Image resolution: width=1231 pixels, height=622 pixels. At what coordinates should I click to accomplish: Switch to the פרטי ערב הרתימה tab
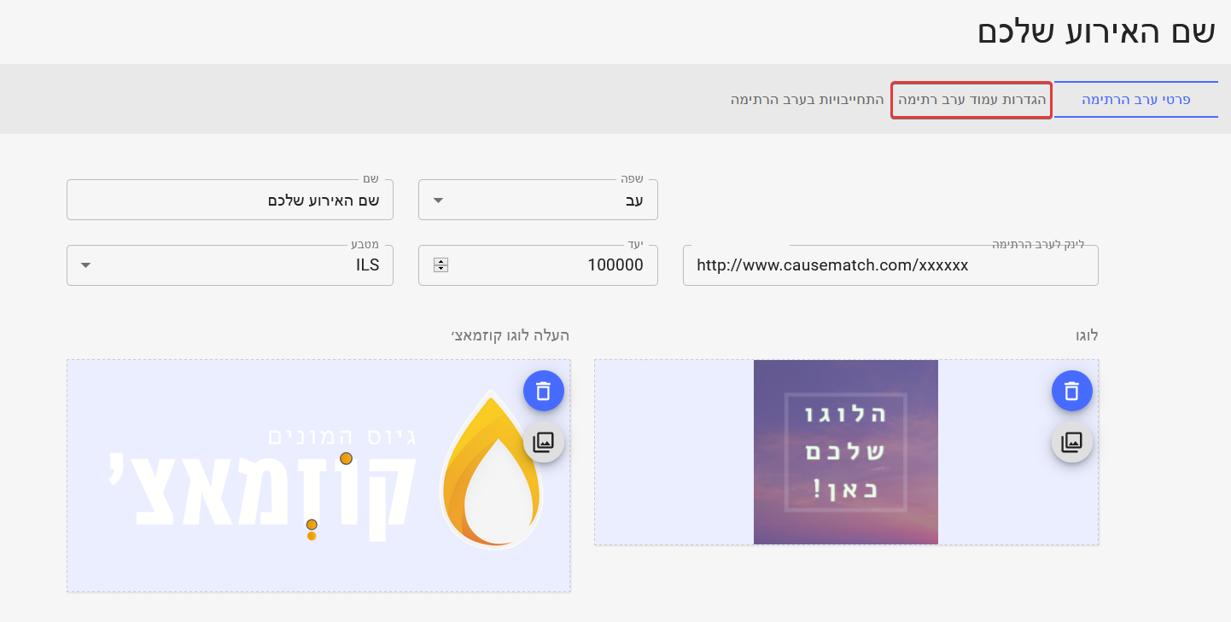(x=1136, y=100)
